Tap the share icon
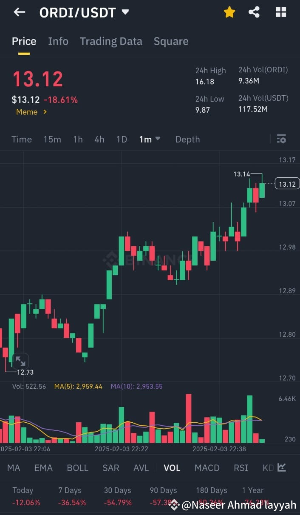The width and height of the screenshot is (300, 515). click(x=254, y=12)
